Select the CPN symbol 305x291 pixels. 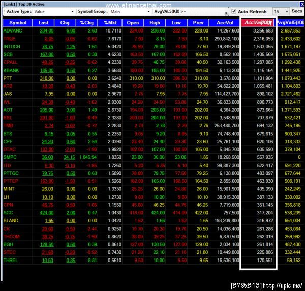pos(8,205)
